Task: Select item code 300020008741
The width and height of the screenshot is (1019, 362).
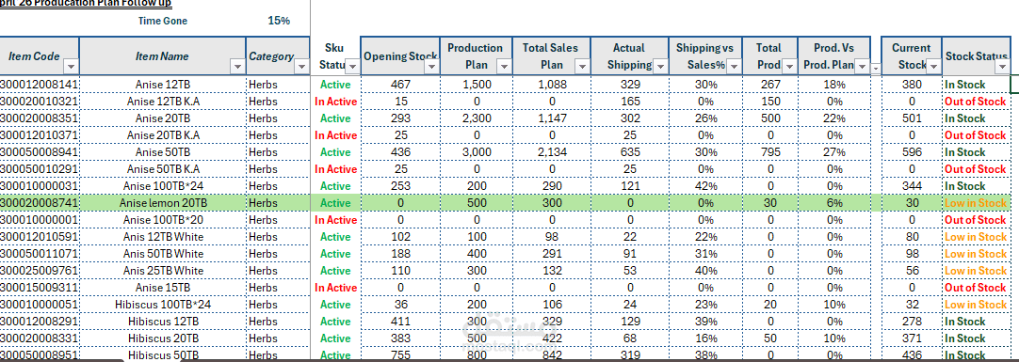Action: coord(39,203)
